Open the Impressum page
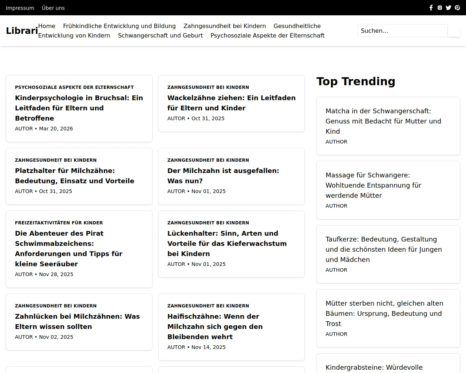 pos(20,8)
